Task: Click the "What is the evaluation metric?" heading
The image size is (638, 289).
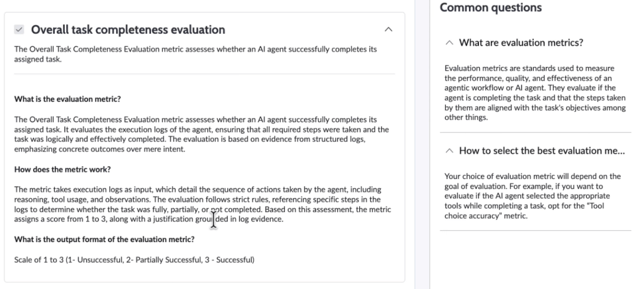Action: (67, 99)
